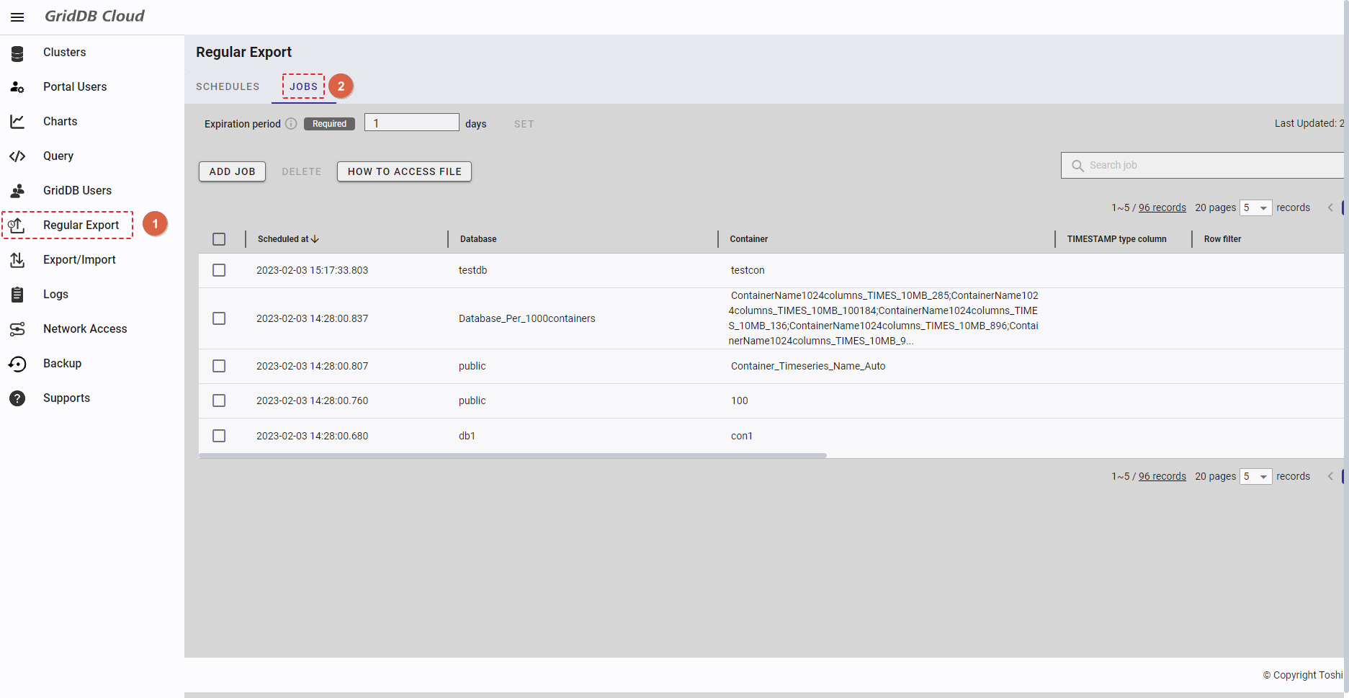Expand the bottom records-per-page dropdown

point(1255,477)
